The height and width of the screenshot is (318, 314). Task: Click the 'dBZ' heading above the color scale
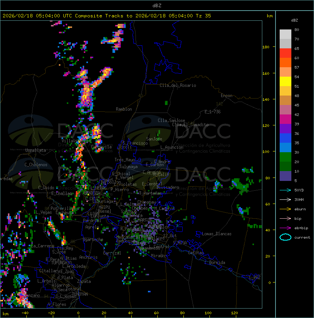pos(294,20)
